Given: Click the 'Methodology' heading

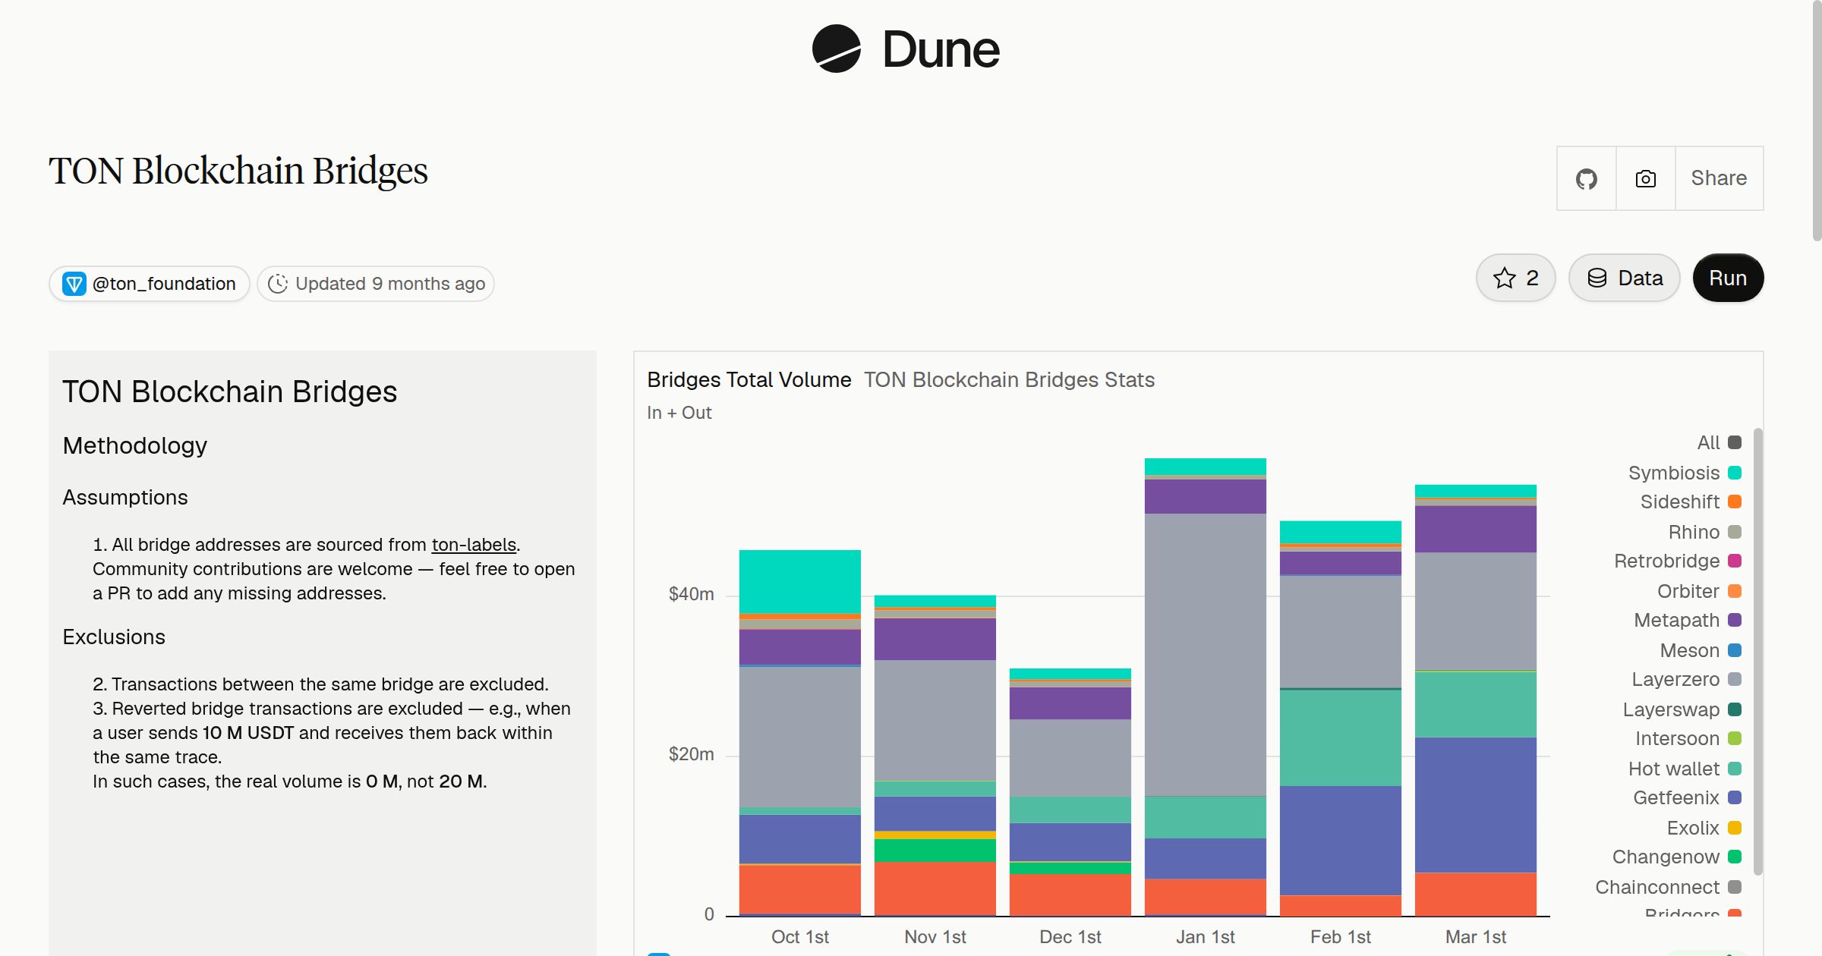Looking at the screenshot, I should click(x=134, y=445).
